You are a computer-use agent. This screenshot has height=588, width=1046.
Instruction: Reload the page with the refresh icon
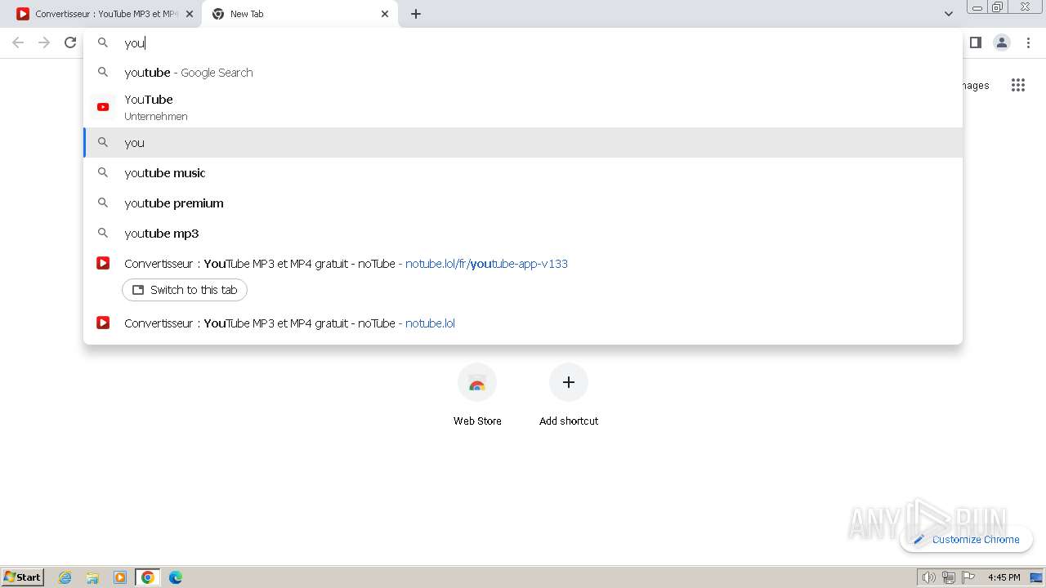pos(70,42)
